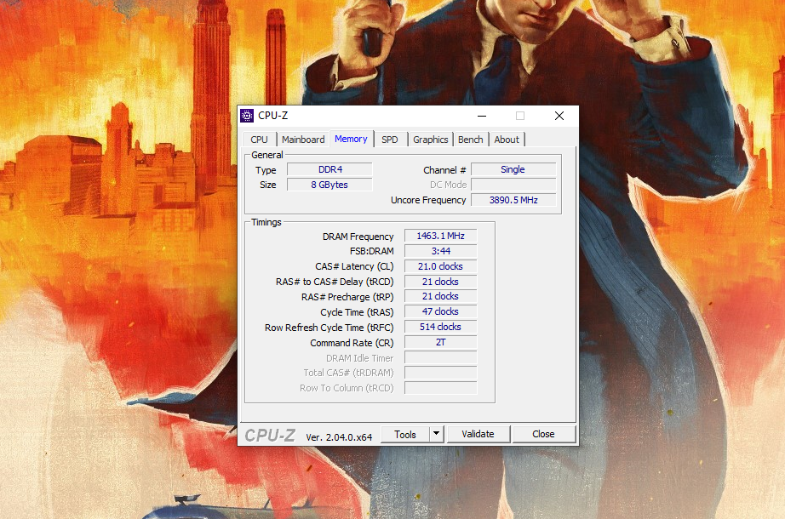Select the Uncore Frequency 3890.5 MHz value
Viewport: 785px width, 519px height.
513,200
